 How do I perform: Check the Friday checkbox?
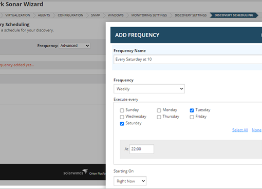[x=192, y=117]
